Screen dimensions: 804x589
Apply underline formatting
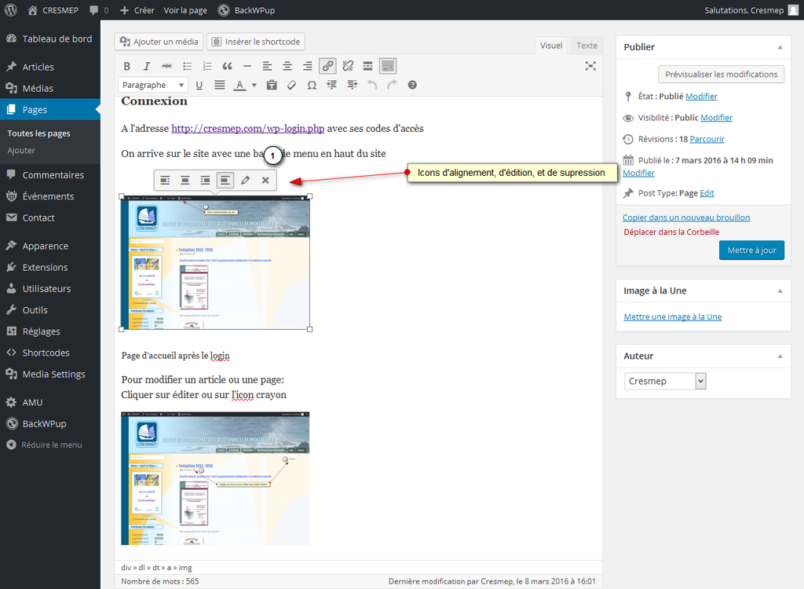pyautogui.click(x=199, y=85)
